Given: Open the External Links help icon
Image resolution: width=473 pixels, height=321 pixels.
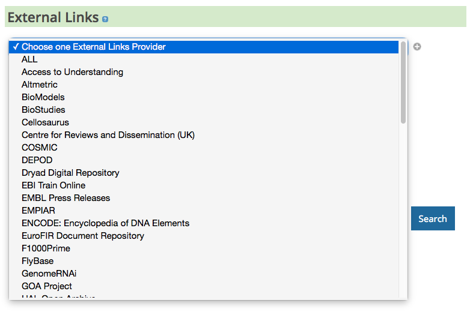Looking at the screenshot, I should coord(105,19).
